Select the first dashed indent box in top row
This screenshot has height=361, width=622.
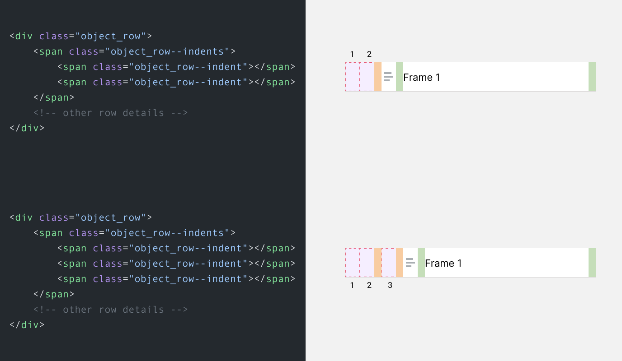(x=353, y=77)
